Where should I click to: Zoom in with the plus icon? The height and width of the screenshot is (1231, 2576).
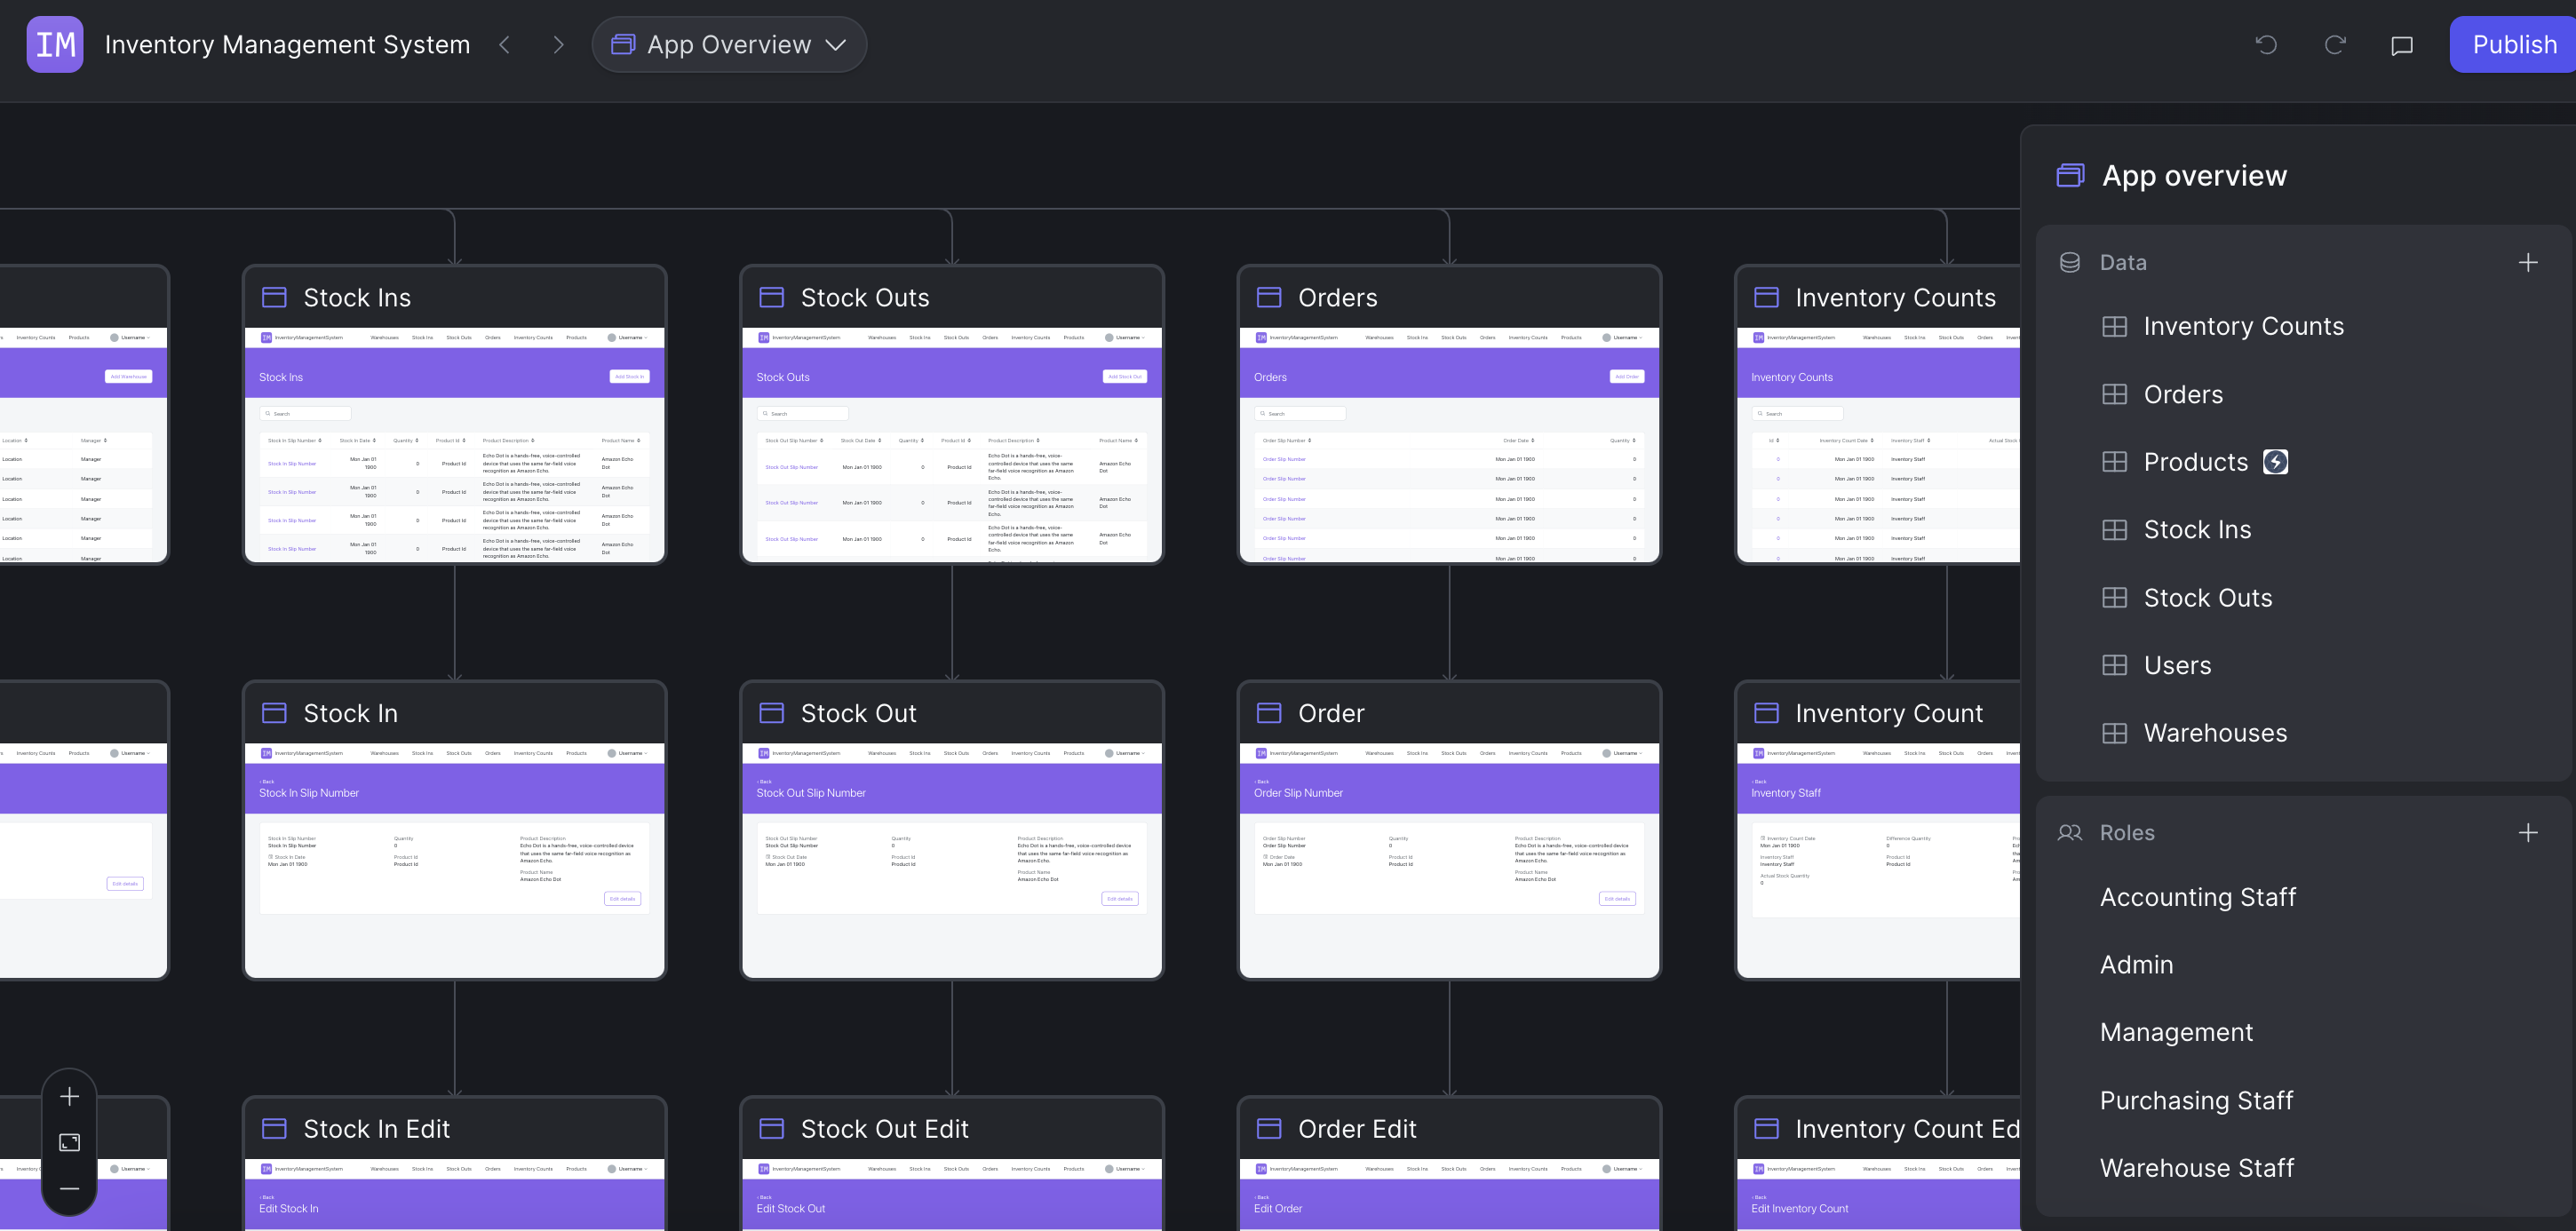(69, 1096)
